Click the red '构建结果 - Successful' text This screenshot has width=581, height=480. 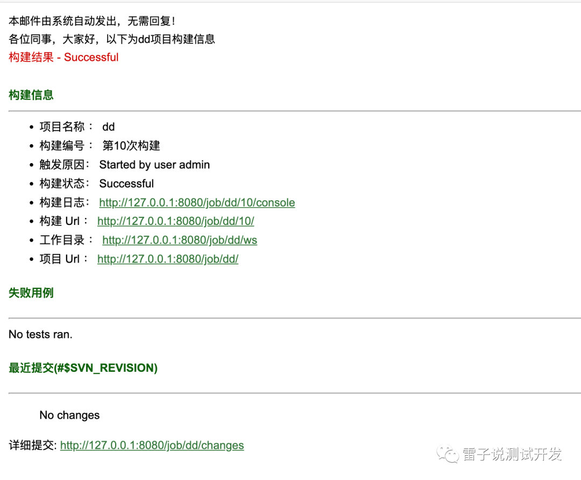(x=63, y=57)
